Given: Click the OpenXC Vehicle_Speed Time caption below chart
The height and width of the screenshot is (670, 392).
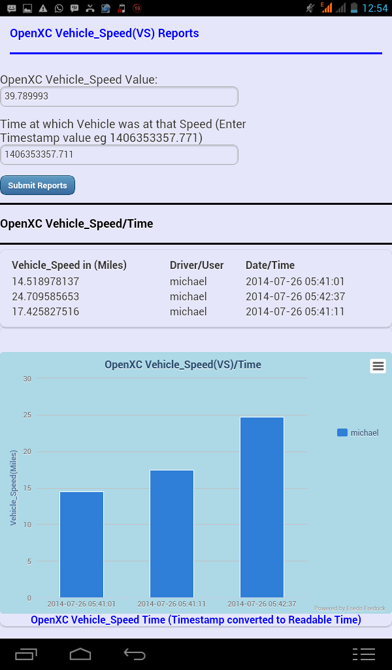Looking at the screenshot, I should [196, 620].
